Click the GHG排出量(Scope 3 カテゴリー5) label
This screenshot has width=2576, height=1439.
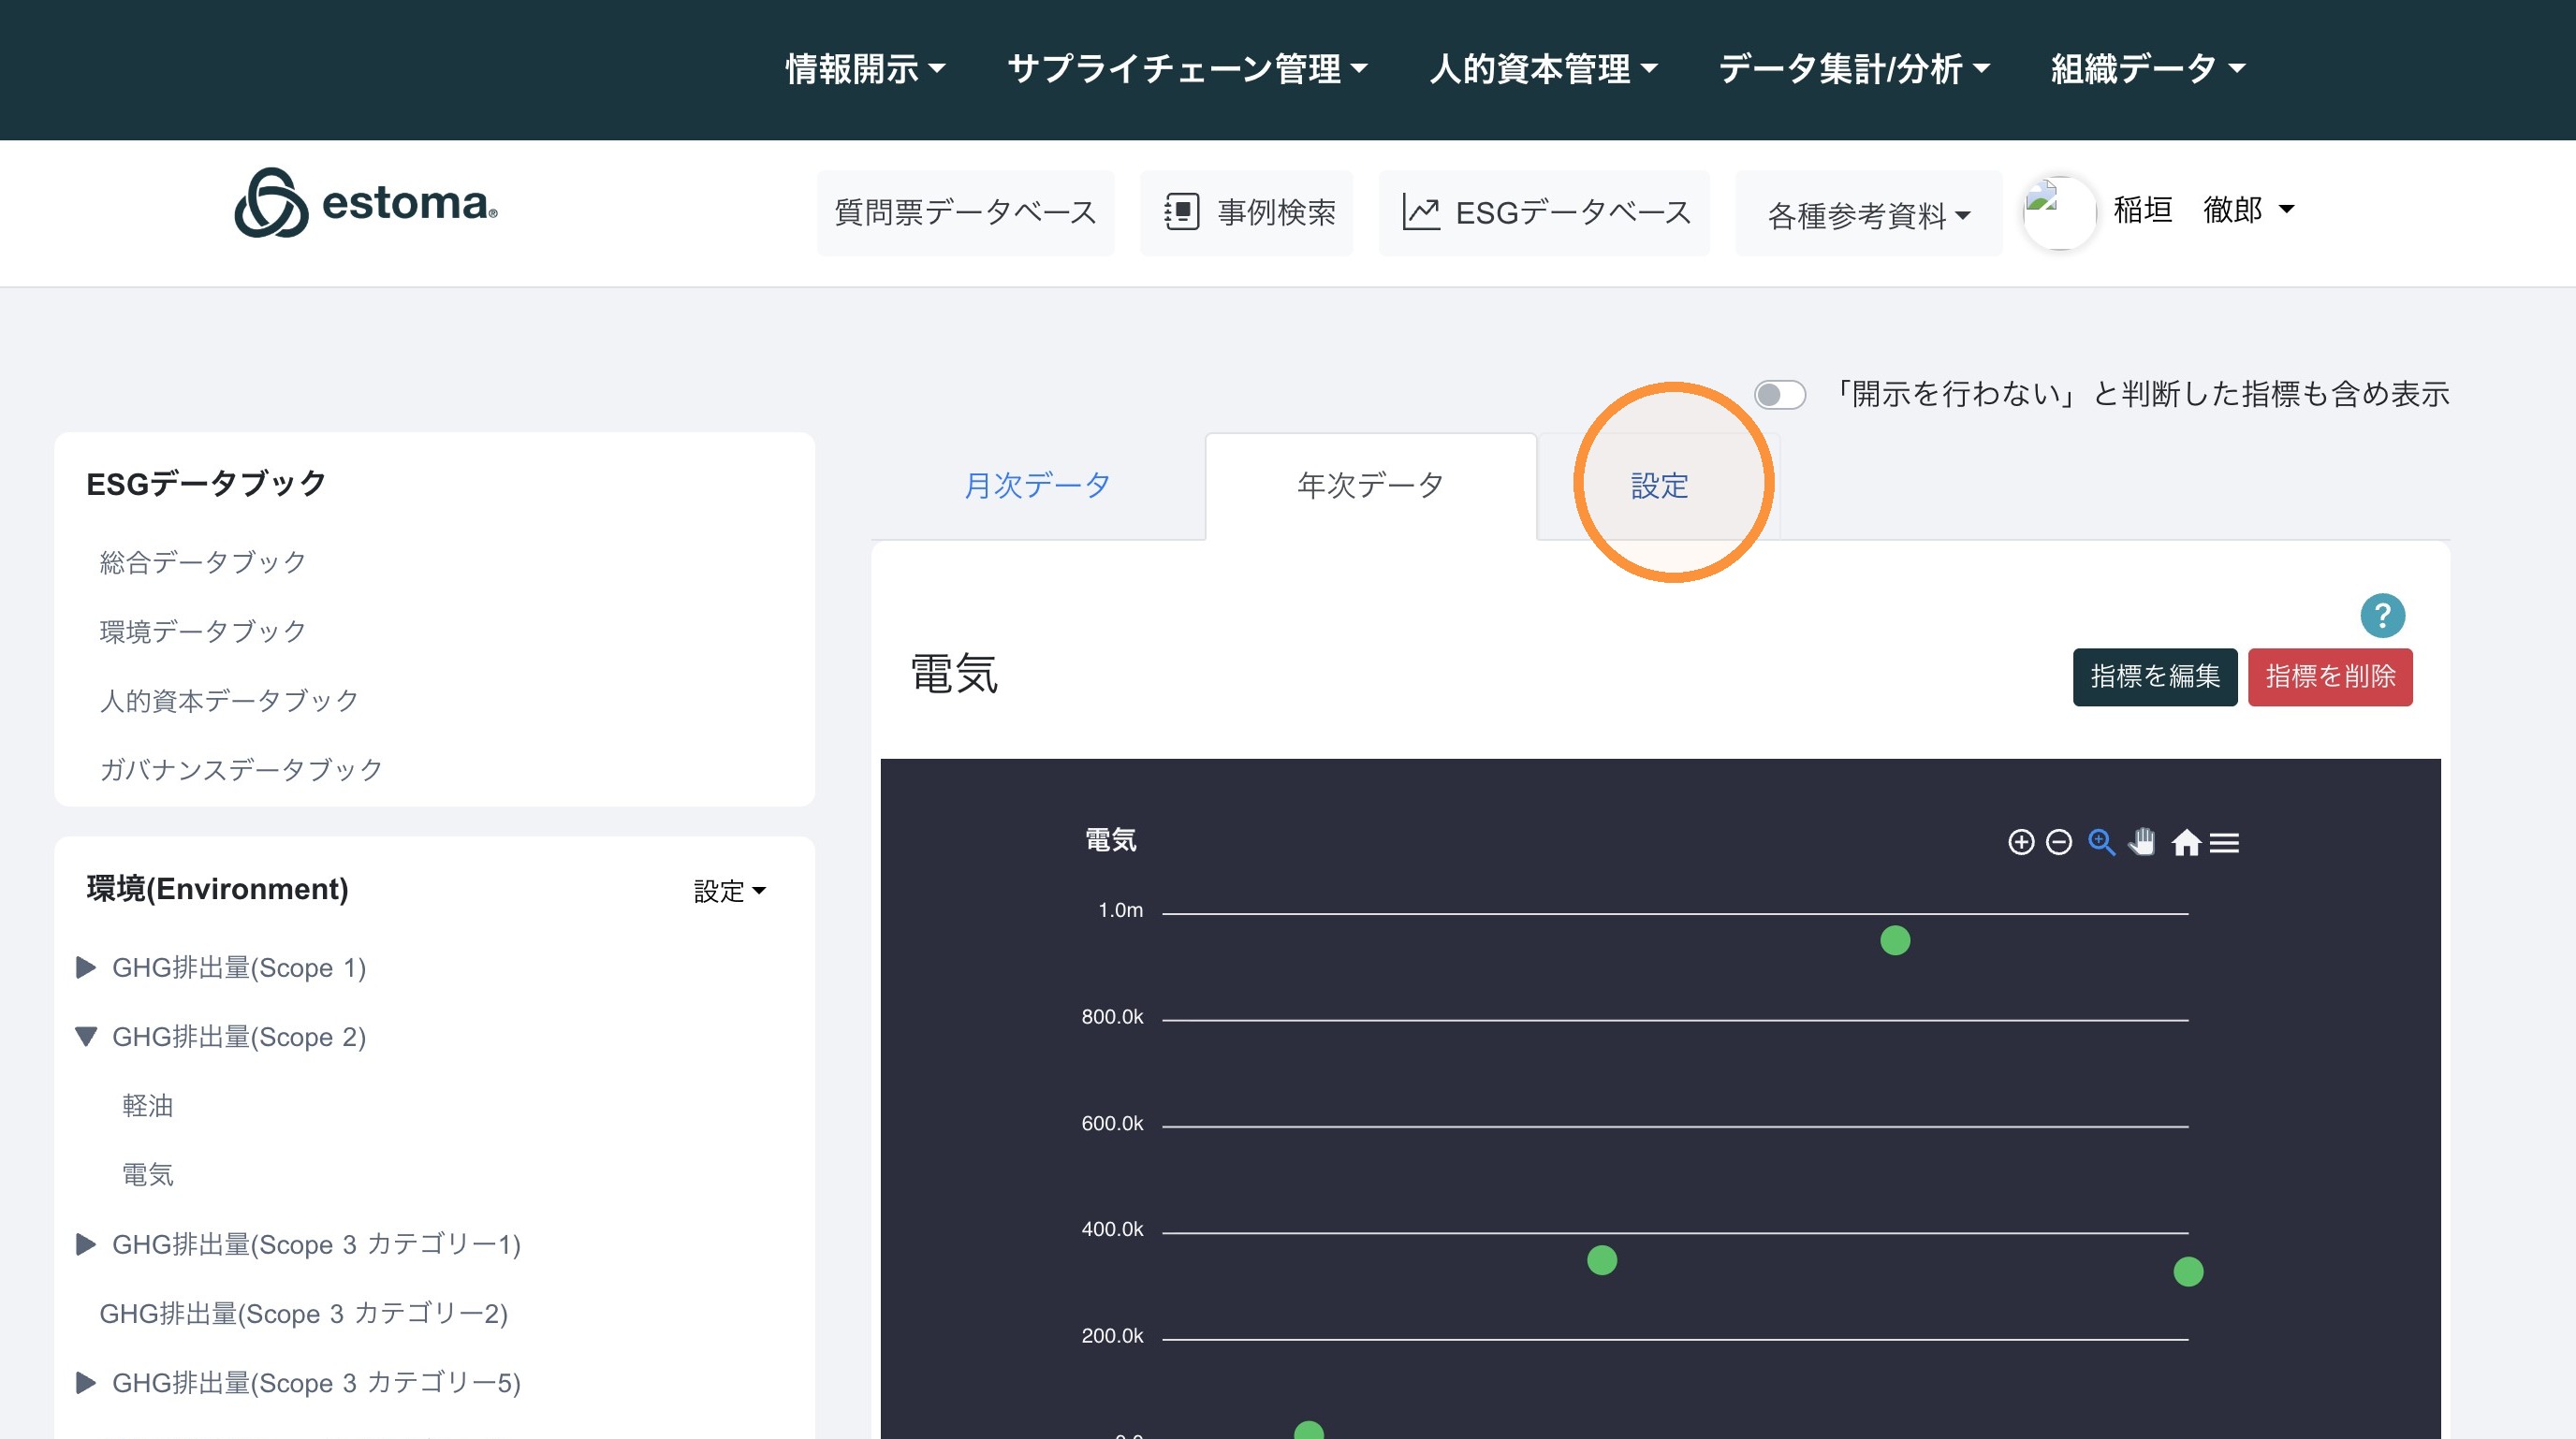[x=316, y=1383]
